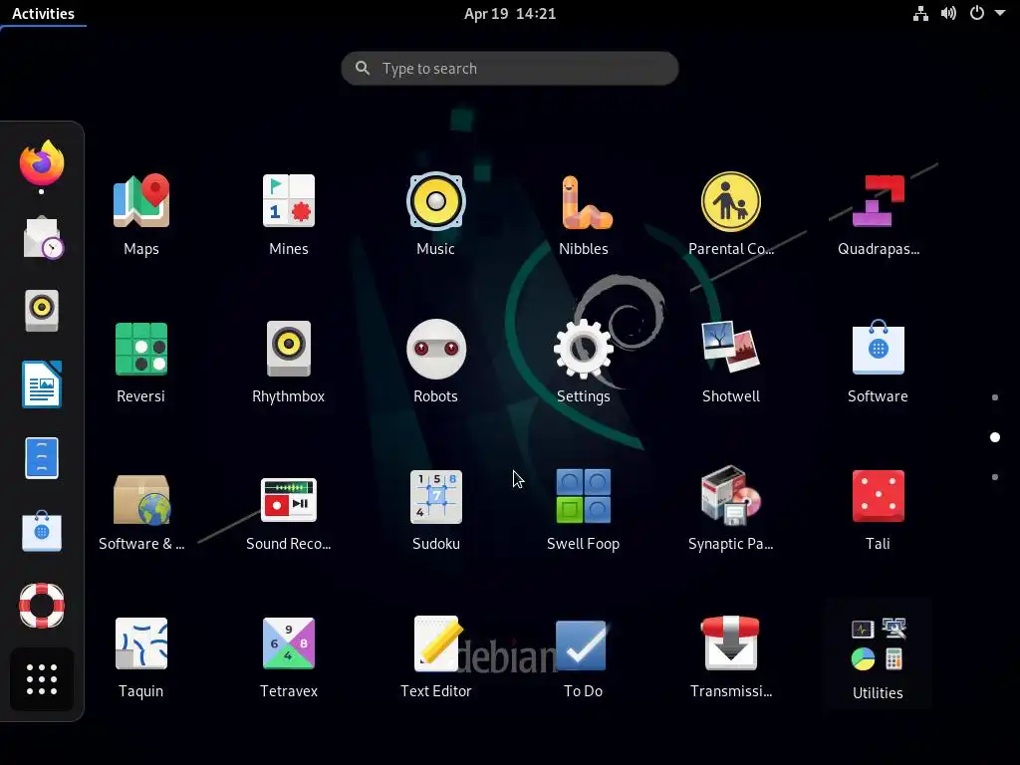Start Swell Foop game
This screenshot has height=765, width=1020.
pos(584,510)
